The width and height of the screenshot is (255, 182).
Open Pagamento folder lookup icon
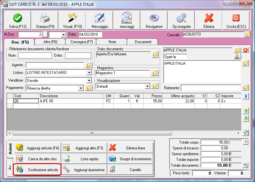(x=89, y=88)
